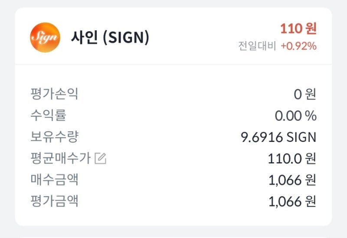347x238 pixels.
Task: Click the 0 원 profit/loss value
Action: (305, 94)
